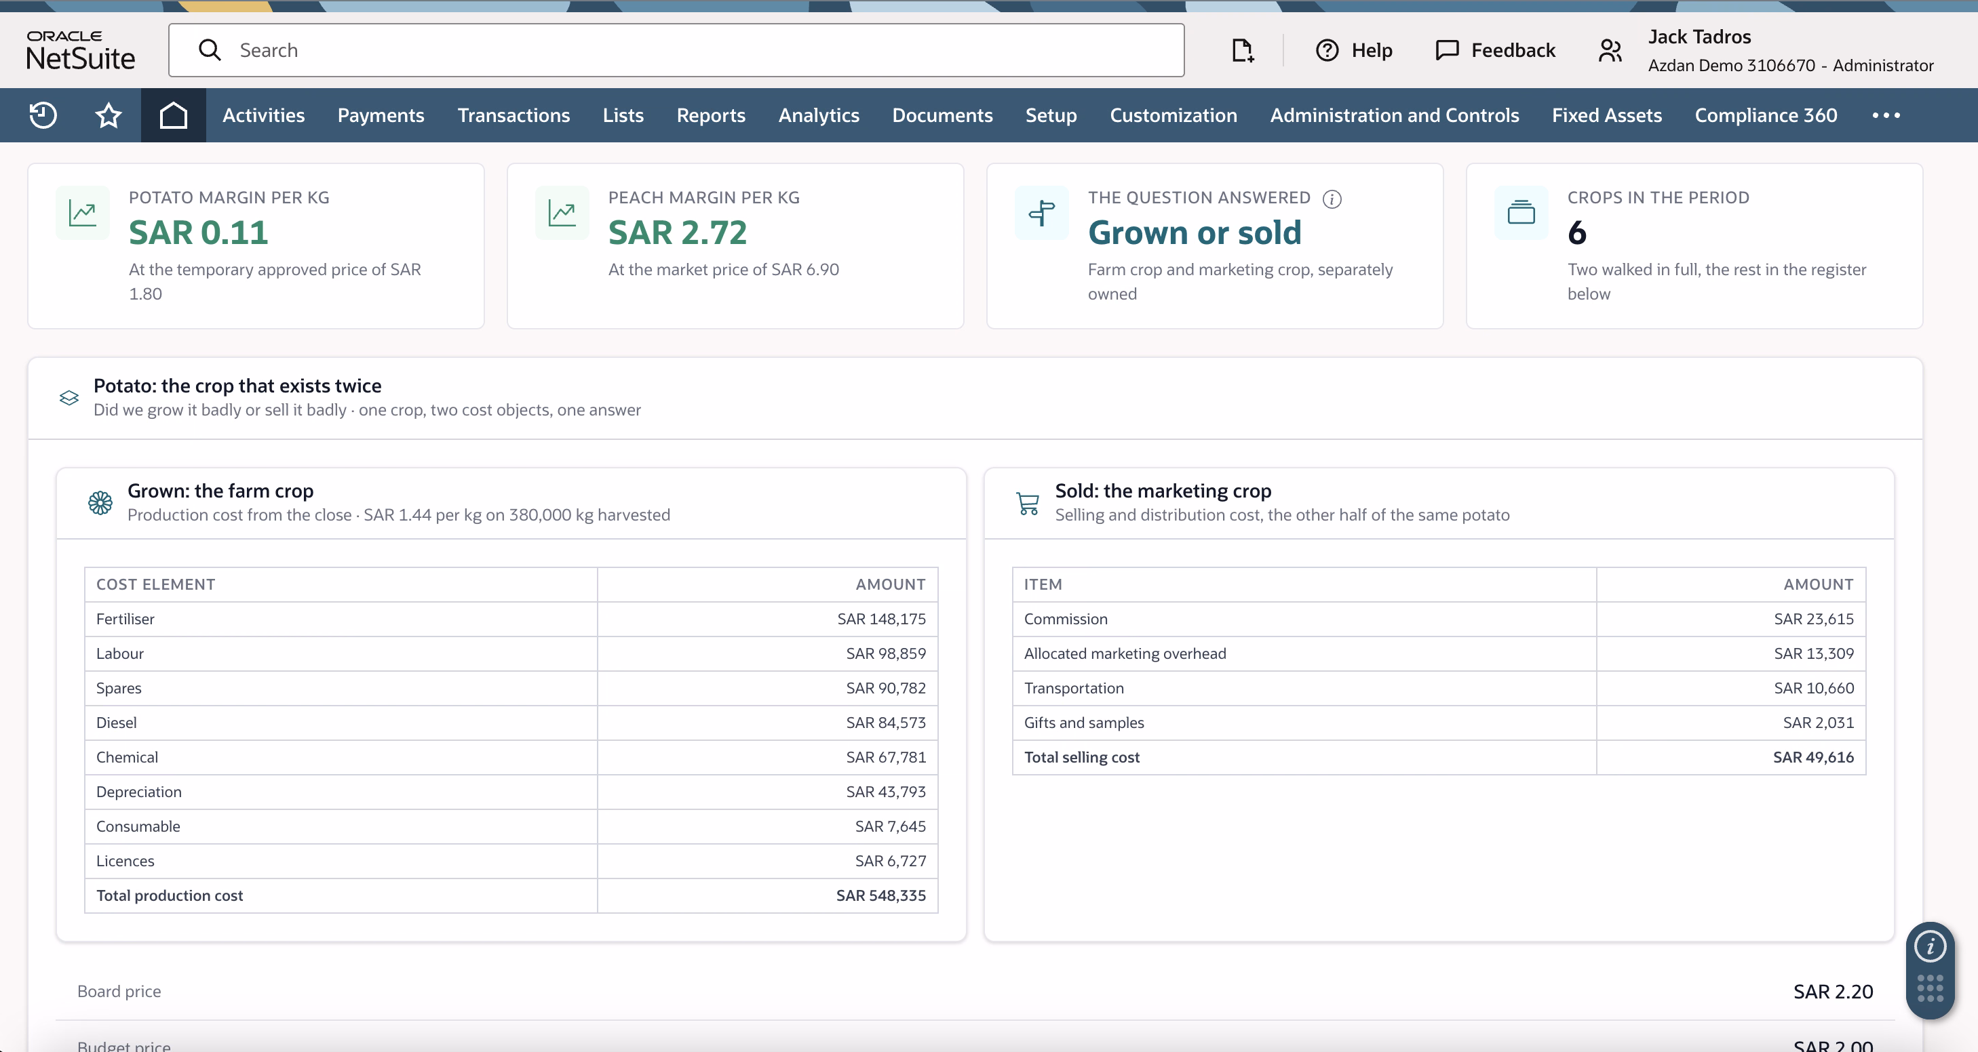This screenshot has height=1052, width=1978.
Task: Open the Activities menu
Action: coord(263,115)
